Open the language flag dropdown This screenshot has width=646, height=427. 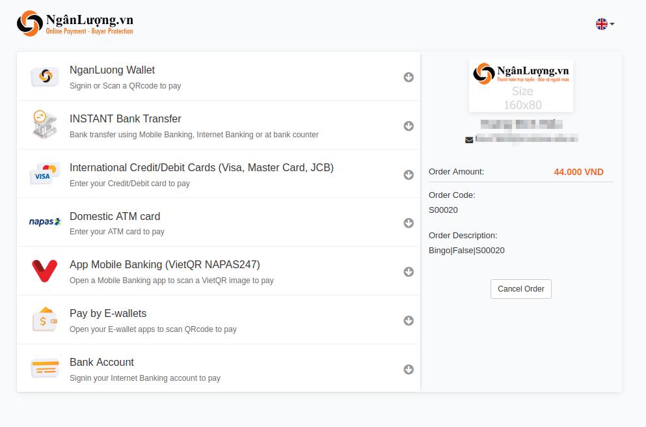[605, 24]
